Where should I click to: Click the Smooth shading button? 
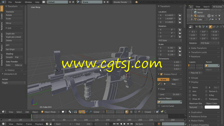pos(9,57)
